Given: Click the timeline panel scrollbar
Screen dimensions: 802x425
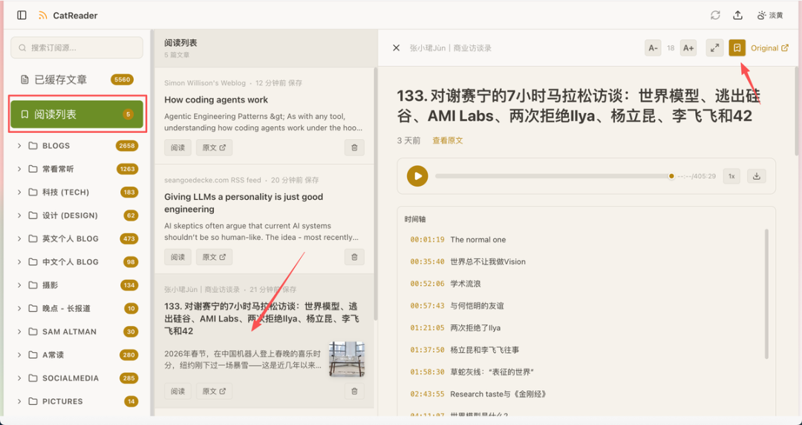Looking at the screenshot, I should [766, 293].
